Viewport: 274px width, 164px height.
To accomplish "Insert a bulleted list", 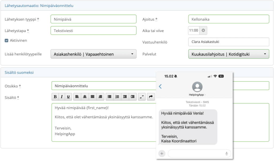I will [109, 97].
